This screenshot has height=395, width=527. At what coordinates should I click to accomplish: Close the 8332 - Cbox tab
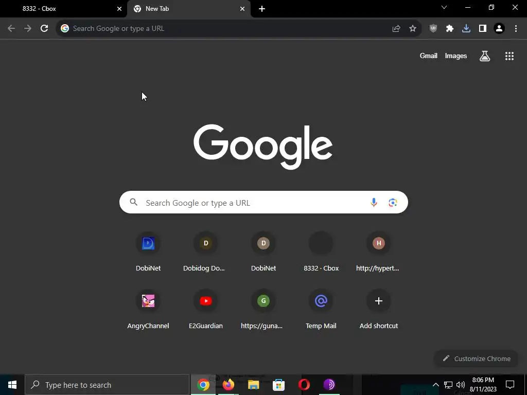[x=119, y=9]
